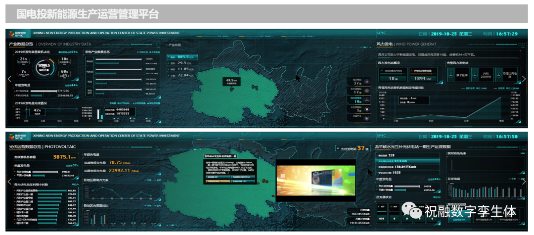
Task: Click the 42% completion marker on chart
Action: pyautogui.click(x=36, y=111)
